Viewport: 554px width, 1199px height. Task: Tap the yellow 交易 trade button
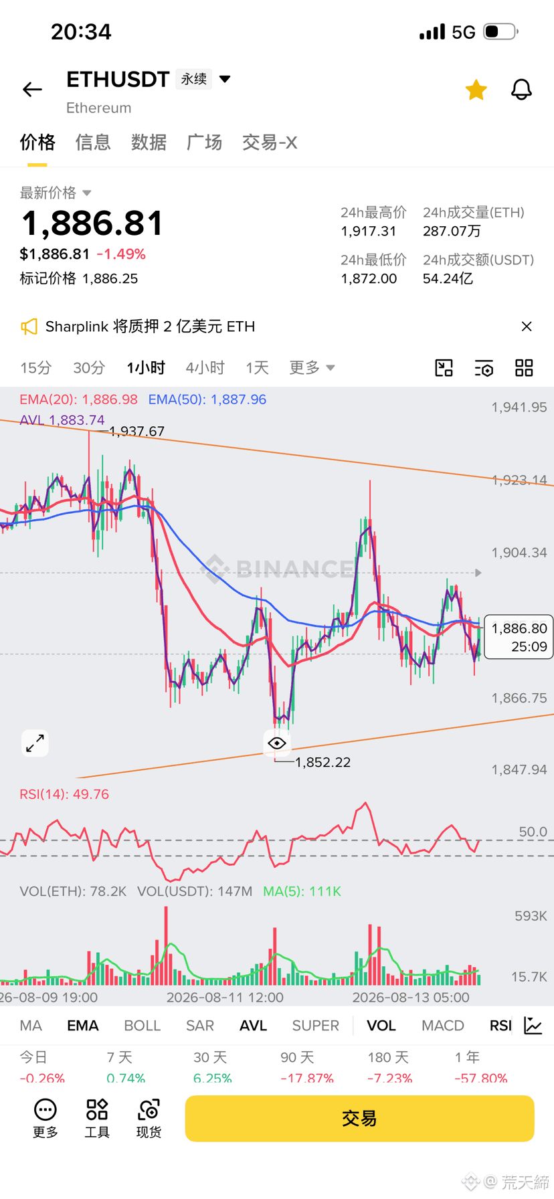359,1118
